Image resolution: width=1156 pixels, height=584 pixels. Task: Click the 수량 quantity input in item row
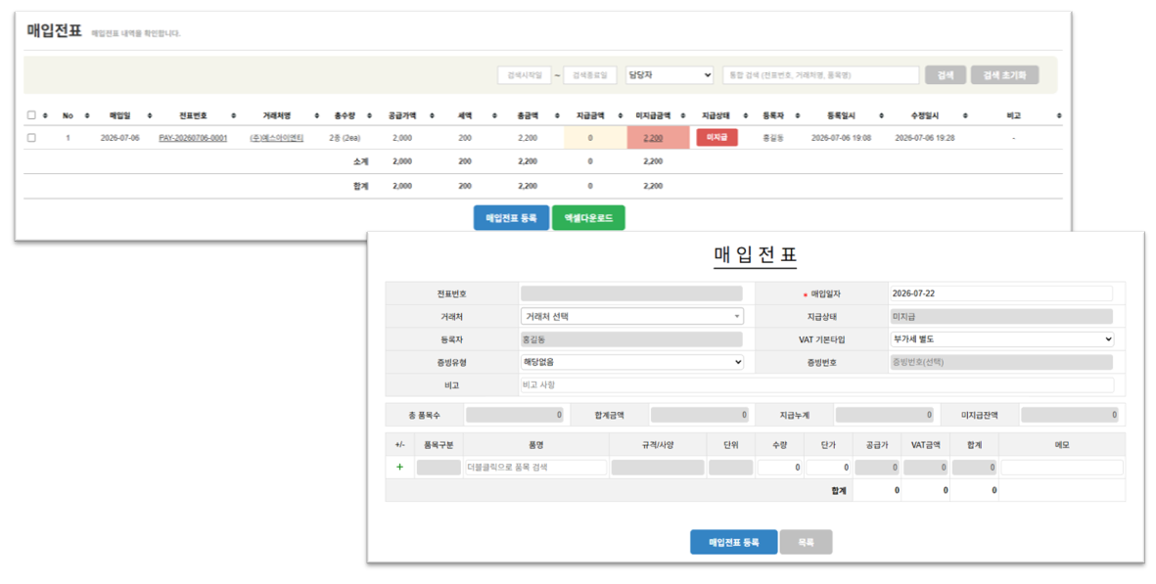click(779, 468)
